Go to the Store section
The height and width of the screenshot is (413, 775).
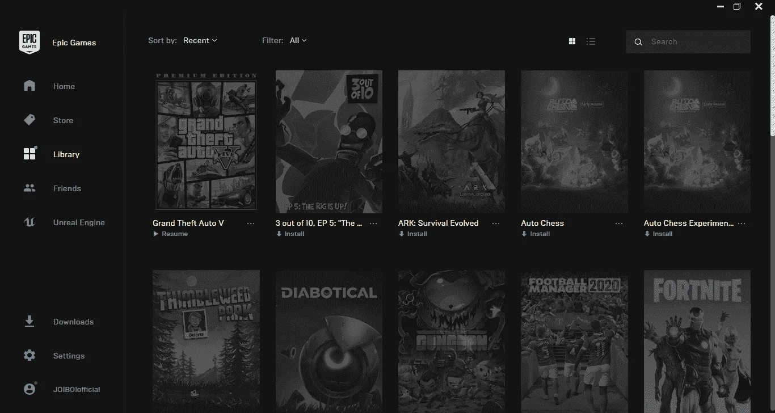pos(63,120)
